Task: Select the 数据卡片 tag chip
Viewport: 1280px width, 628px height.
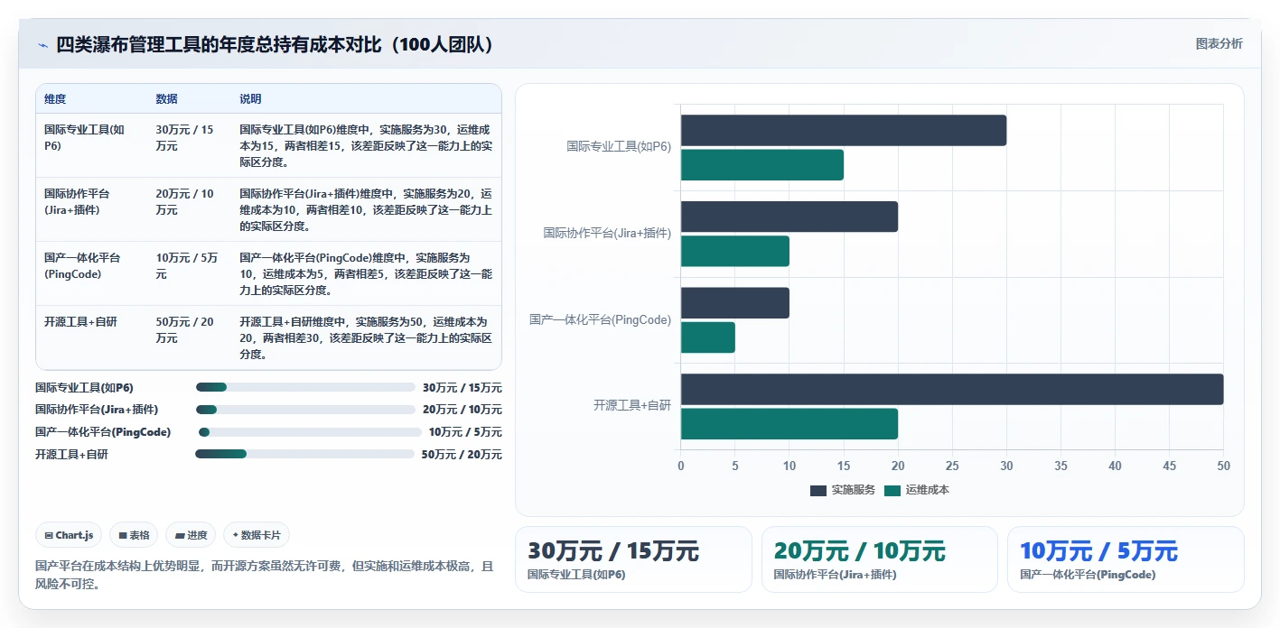Action: tap(257, 535)
